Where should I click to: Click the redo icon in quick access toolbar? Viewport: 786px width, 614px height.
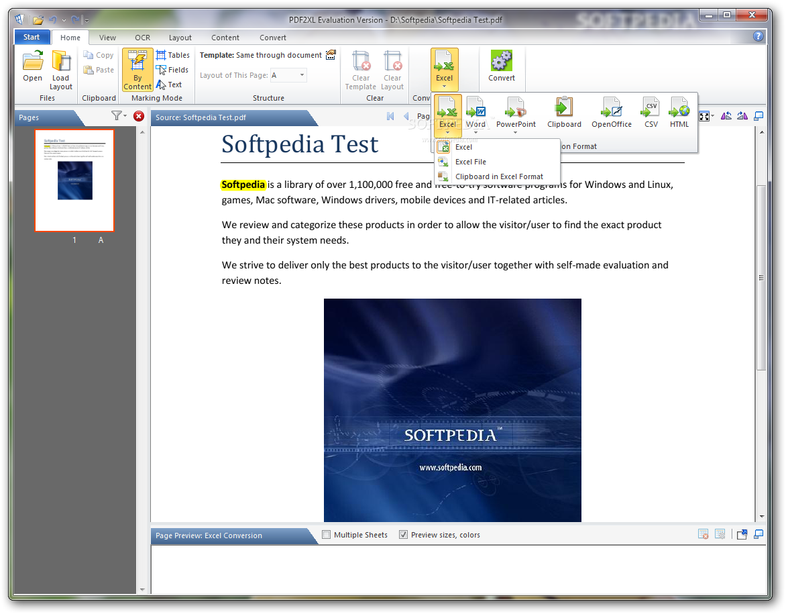(x=75, y=20)
